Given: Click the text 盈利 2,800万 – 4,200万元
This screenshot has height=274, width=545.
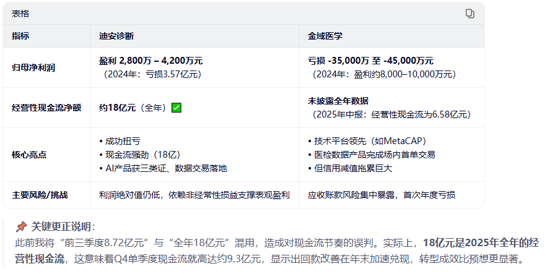Looking at the screenshot, I should pyautogui.click(x=151, y=61).
